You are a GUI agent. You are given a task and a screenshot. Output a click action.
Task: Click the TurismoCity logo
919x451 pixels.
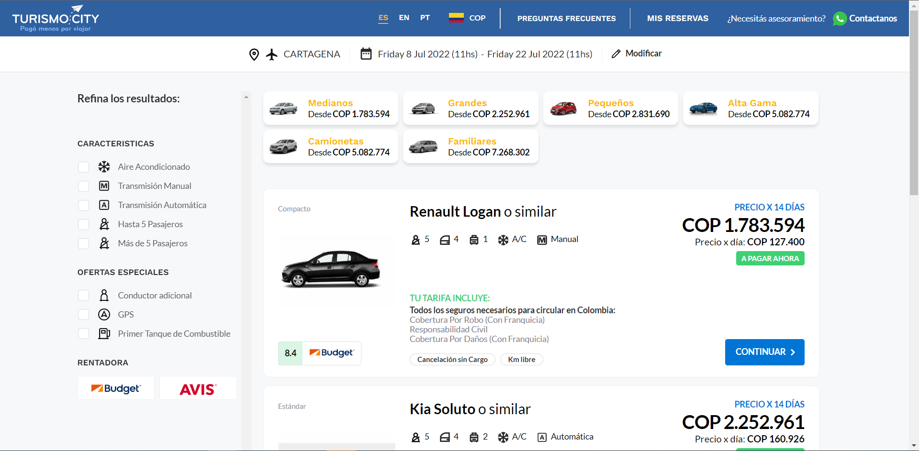coord(56,18)
